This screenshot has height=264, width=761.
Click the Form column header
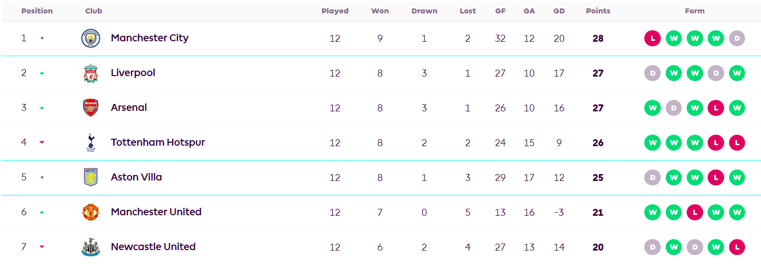[x=695, y=11]
